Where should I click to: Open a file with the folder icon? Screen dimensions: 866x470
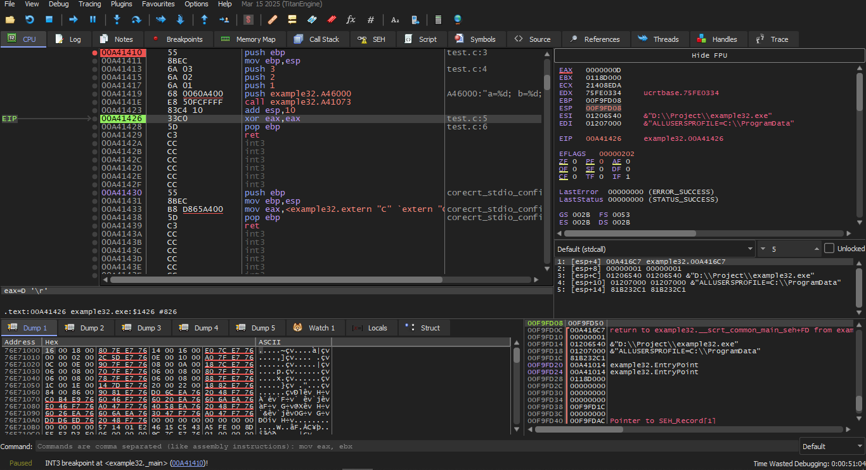click(10, 20)
